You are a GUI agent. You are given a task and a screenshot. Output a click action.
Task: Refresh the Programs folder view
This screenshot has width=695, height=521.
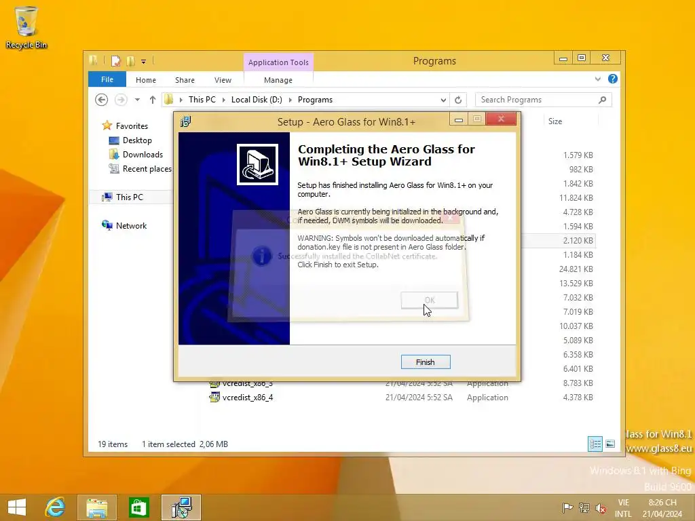click(x=458, y=100)
